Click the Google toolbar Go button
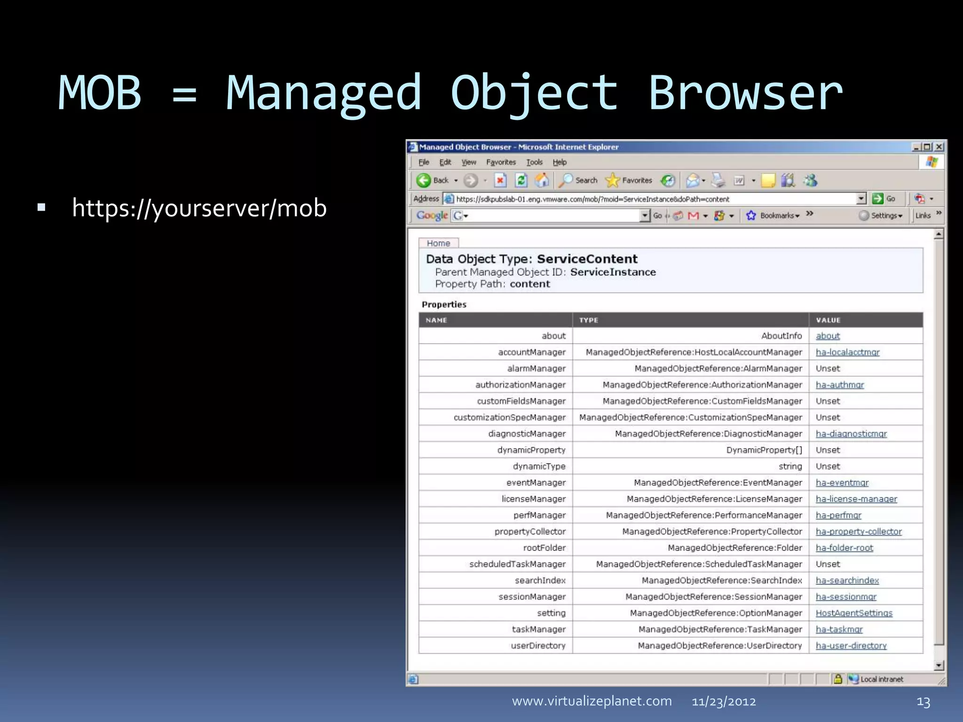Viewport: 963px width, 722px height. pos(657,216)
